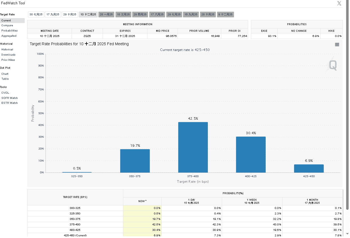Open Probabilities in the sidebar
This screenshot has width=350, height=238.
pyautogui.click(x=10, y=31)
